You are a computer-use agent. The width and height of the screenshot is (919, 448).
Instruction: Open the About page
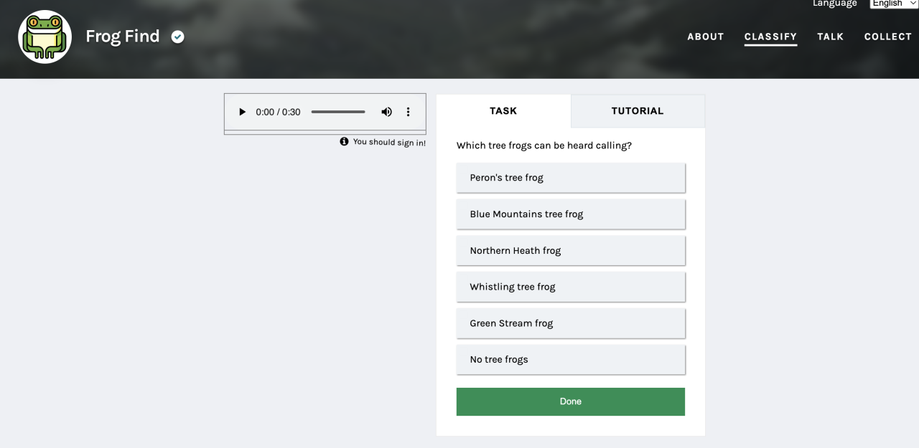click(705, 37)
